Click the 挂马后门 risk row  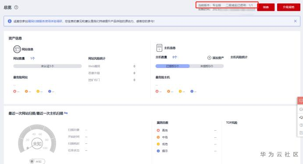(x=112, y=80)
